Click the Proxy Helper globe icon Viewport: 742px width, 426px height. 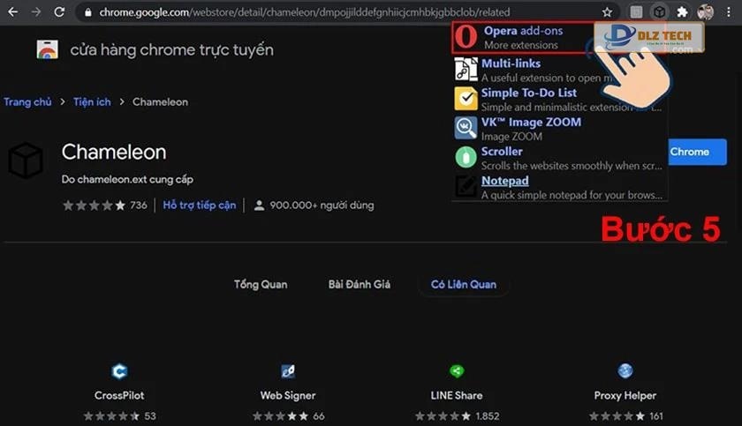(625, 370)
